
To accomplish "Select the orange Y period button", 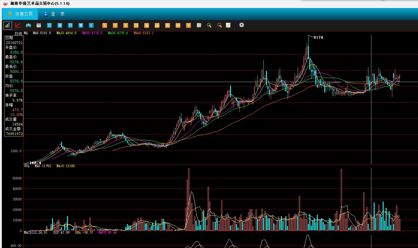I will pos(189,25).
